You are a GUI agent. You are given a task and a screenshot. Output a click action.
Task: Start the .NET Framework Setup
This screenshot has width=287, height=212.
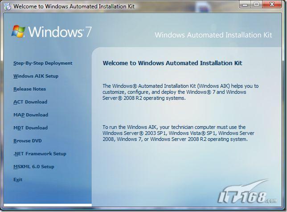click(40, 154)
